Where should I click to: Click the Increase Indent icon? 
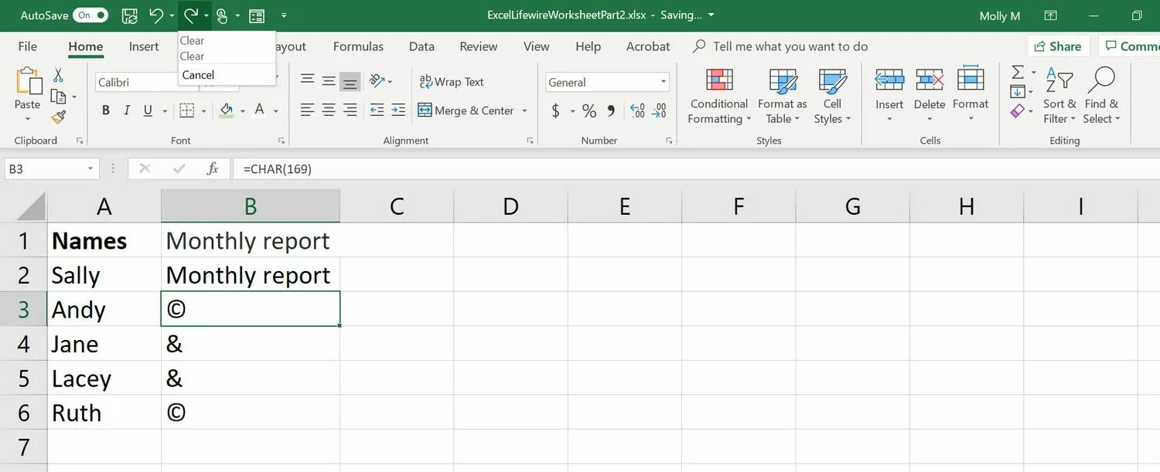(x=398, y=110)
